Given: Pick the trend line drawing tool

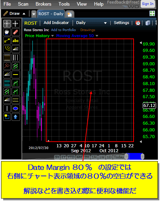Looking at the screenshot, I should (x=7, y=41).
